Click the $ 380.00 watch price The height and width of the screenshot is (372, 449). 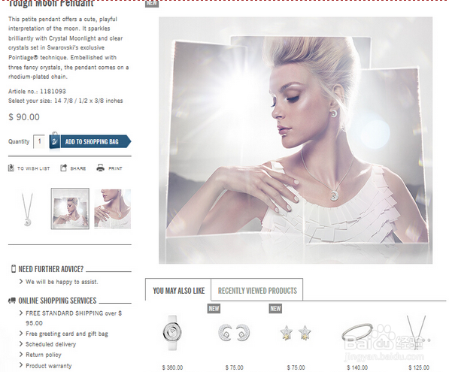click(172, 367)
